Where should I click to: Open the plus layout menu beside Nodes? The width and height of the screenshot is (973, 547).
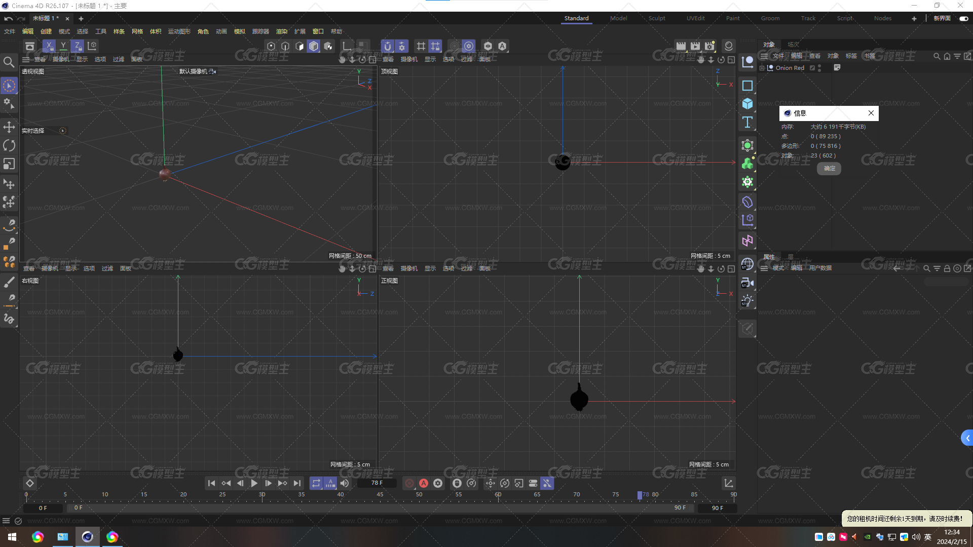pyautogui.click(x=914, y=18)
